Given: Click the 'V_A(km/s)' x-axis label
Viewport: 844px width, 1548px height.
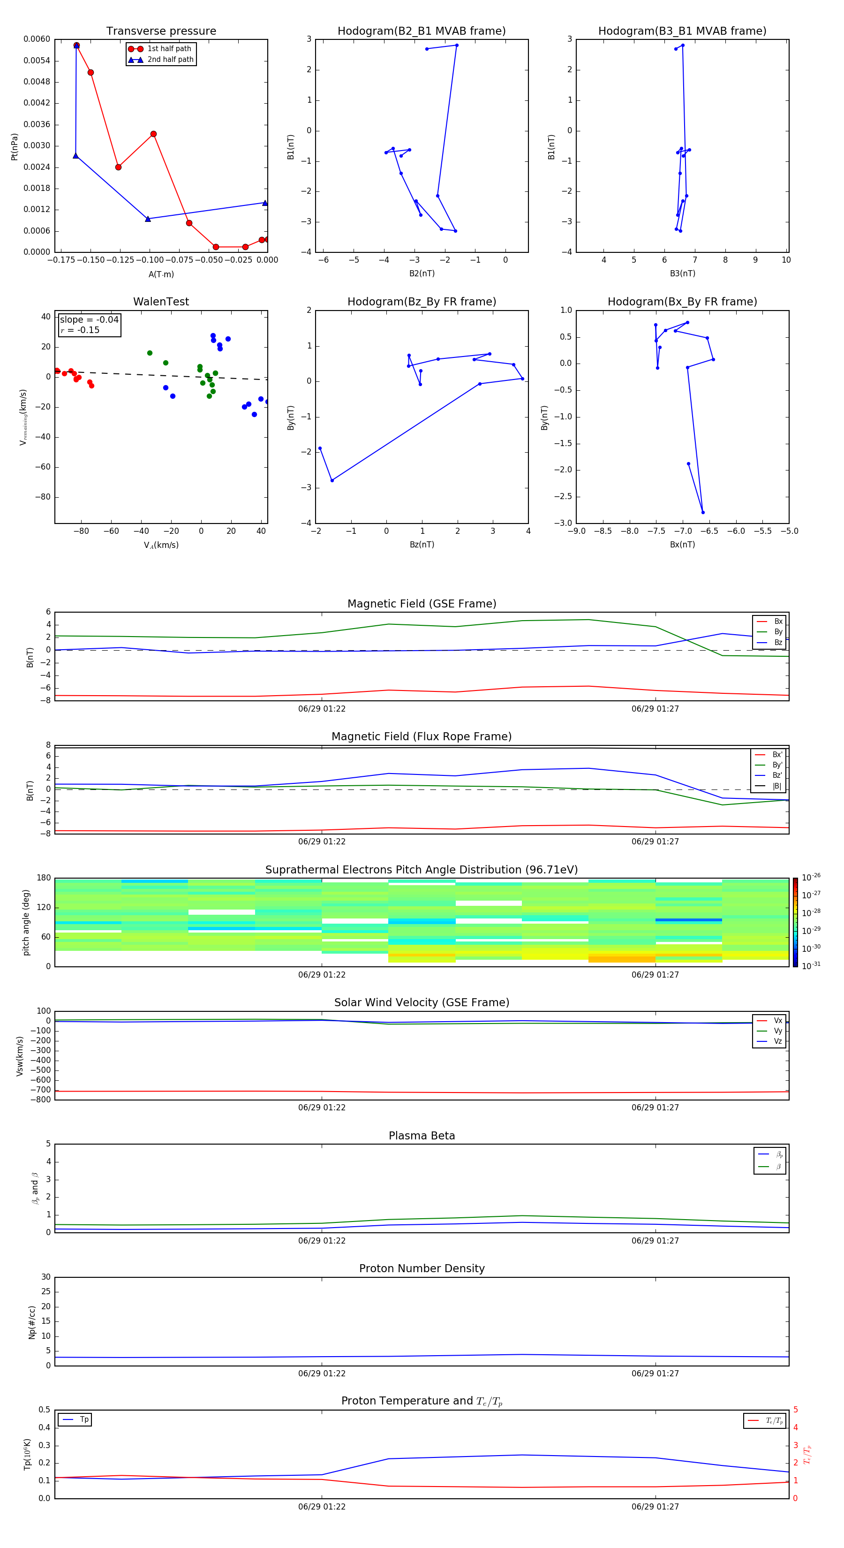Looking at the screenshot, I should pyautogui.click(x=161, y=546).
